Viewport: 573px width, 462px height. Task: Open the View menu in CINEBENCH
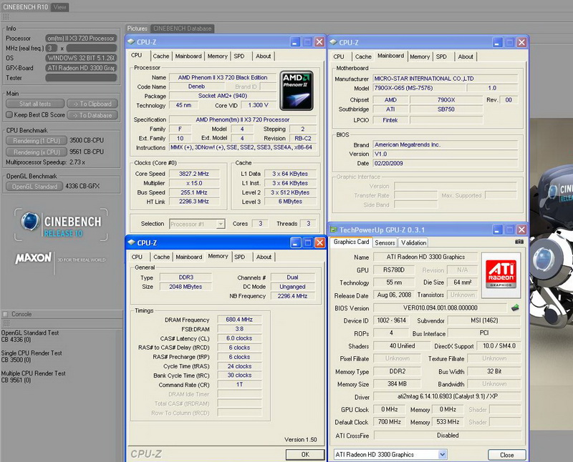pyautogui.click(x=60, y=7)
